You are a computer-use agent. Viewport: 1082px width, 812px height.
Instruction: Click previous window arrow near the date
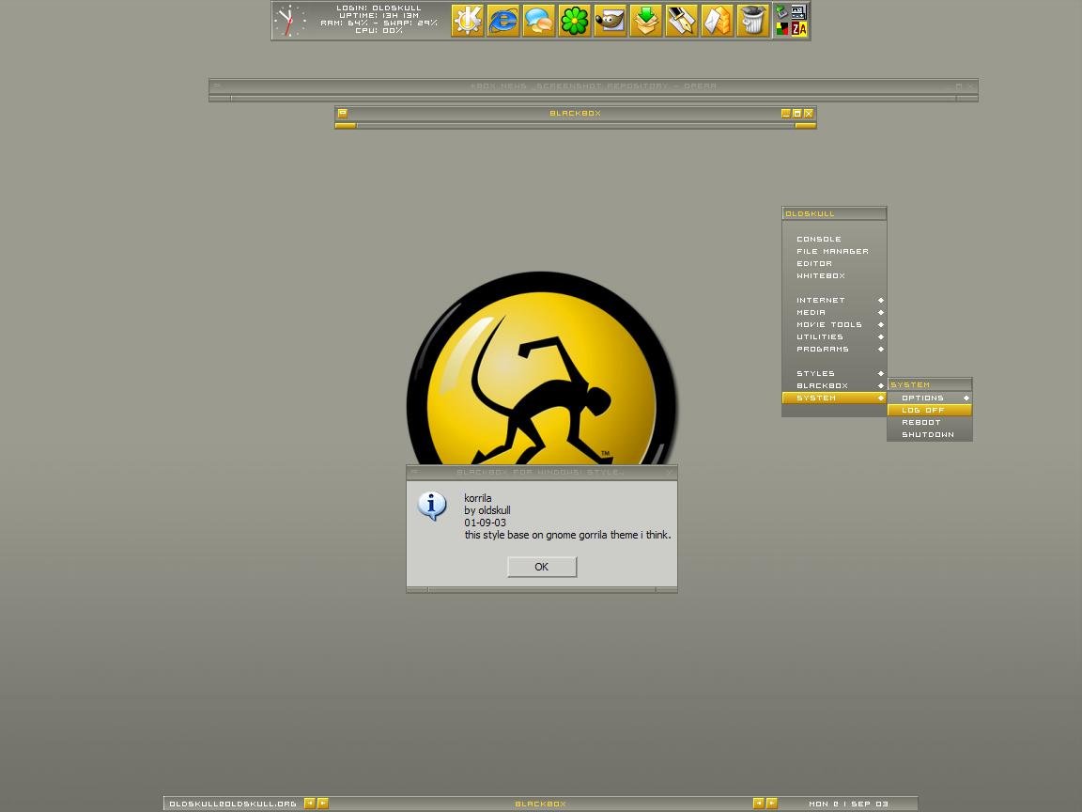tap(758, 803)
